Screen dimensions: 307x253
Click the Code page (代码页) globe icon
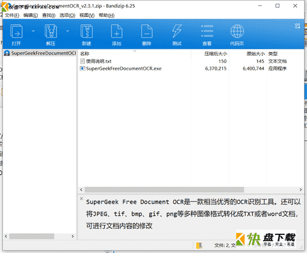[x=237, y=31]
